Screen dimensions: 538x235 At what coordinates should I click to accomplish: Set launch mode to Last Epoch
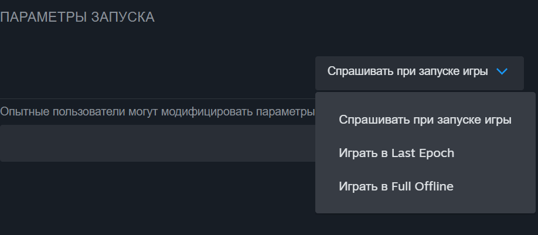396,154
